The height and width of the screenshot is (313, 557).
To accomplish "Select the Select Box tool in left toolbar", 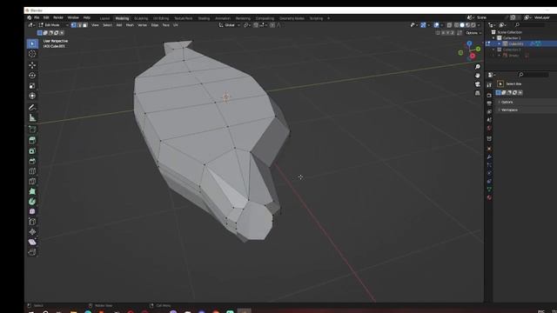I will (x=32, y=43).
